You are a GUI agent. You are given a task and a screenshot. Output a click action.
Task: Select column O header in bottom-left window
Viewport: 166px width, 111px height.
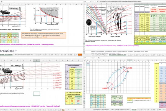78,60
